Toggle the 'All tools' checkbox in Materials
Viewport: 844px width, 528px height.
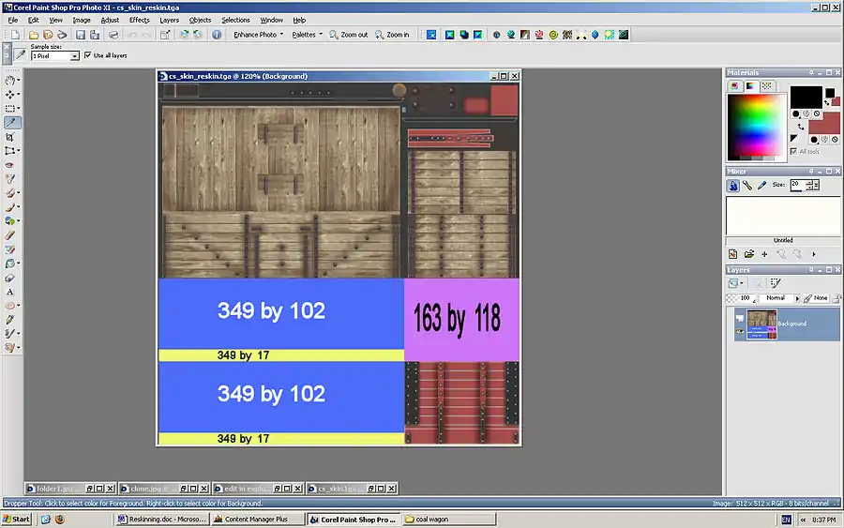coord(793,151)
